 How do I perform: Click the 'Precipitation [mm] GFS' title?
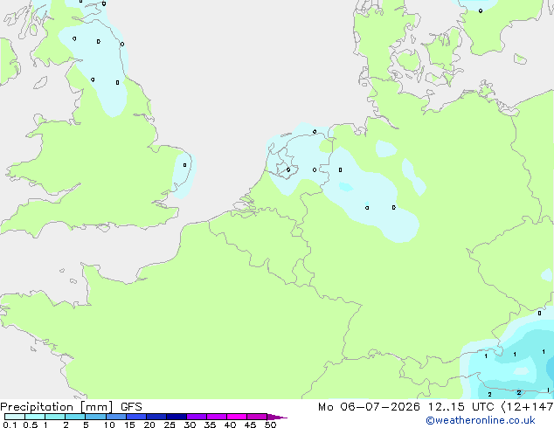point(71,407)
